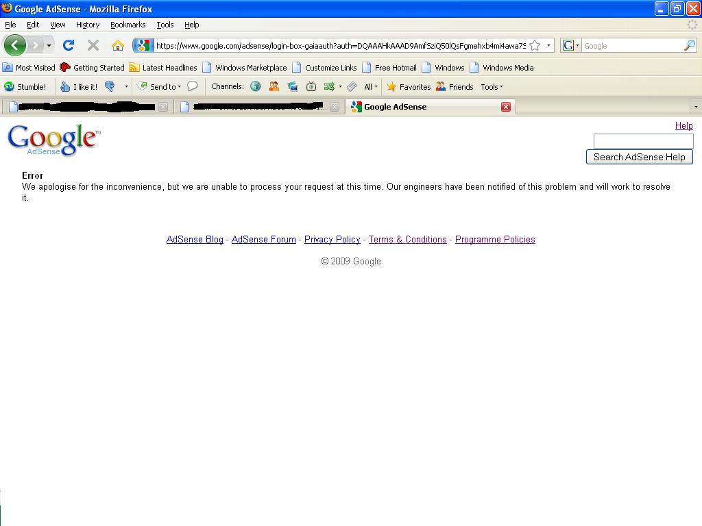Viewport: 702px width, 526px height.
Task: Go back with the green back arrow
Action: [x=15, y=45]
